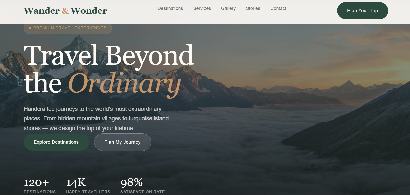Go to the Services menu item
This screenshot has height=195, width=410.
(x=202, y=8)
